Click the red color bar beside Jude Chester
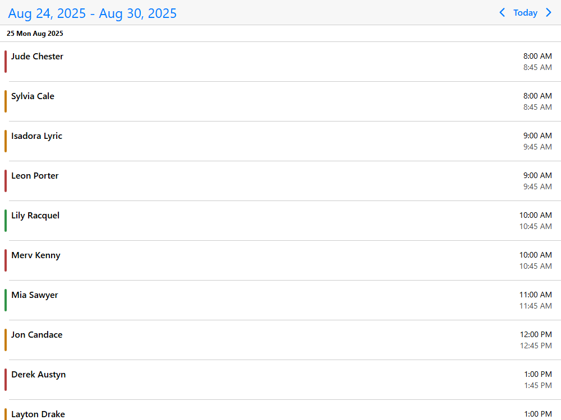The height and width of the screenshot is (420, 561). click(x=6, y=62)
